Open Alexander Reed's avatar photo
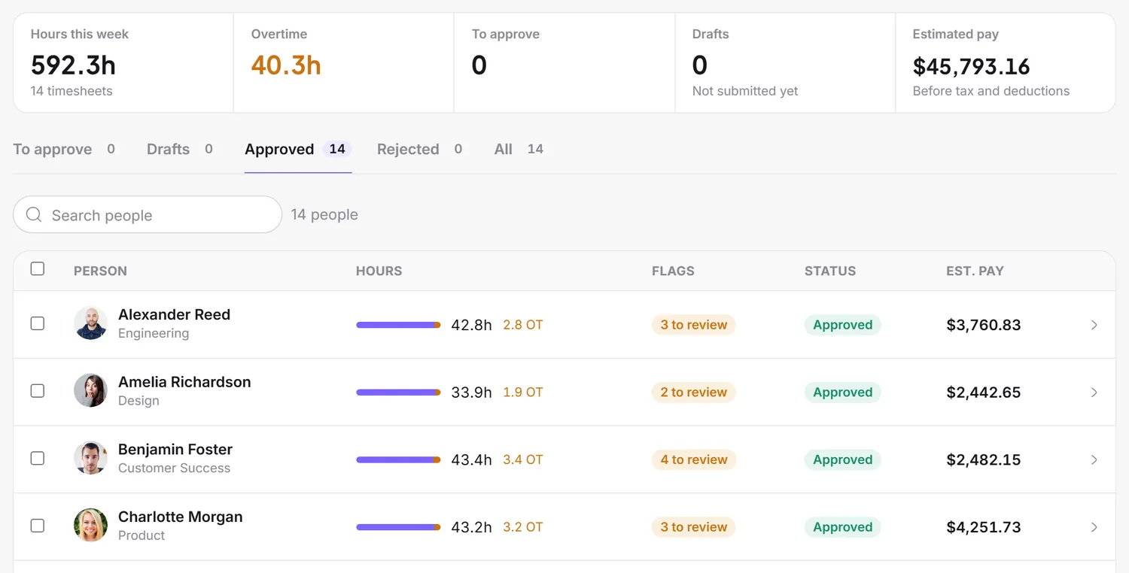 90,323
